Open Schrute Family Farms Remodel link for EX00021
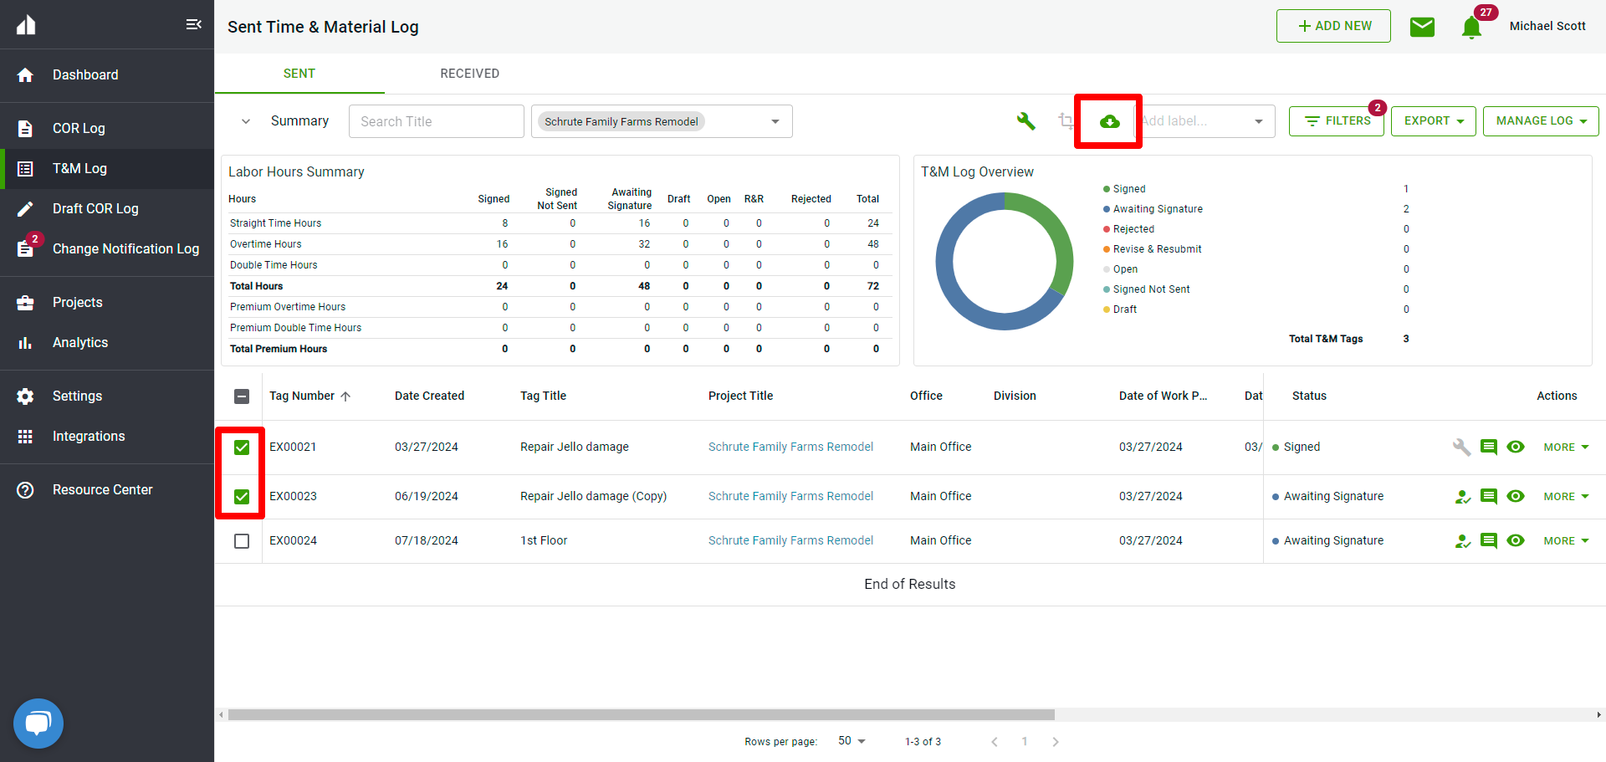 pyautogui.click(x=790, y=447)
